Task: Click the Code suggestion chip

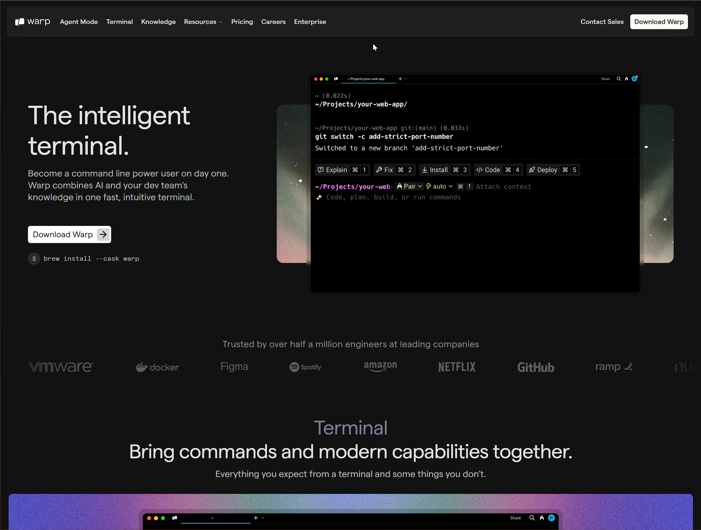Action: click(x=498, y=170)
